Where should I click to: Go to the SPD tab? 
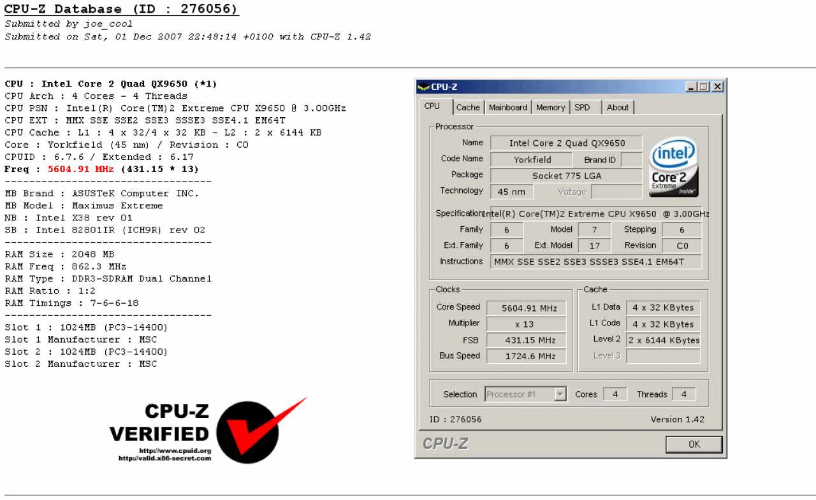(x=583, y=108)
